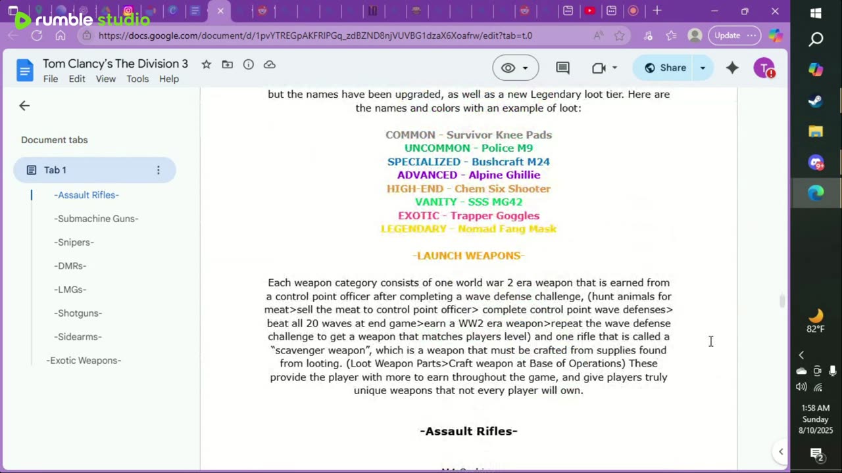Click the LAUNCH WEAPONS heading text
Screen dimensions: 842x473
pos(469,256)
